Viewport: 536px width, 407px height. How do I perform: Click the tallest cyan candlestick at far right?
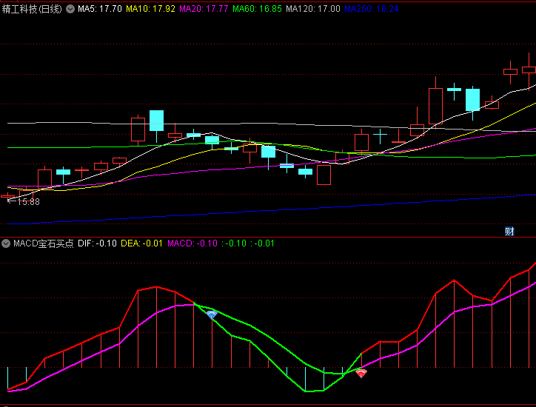point(472,100)
